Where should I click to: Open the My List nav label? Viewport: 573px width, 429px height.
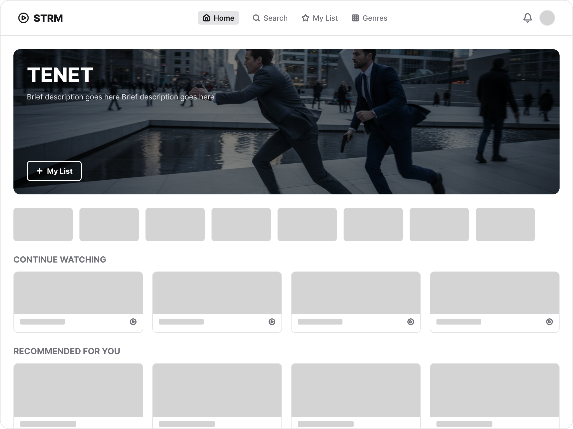click(325, 18)
